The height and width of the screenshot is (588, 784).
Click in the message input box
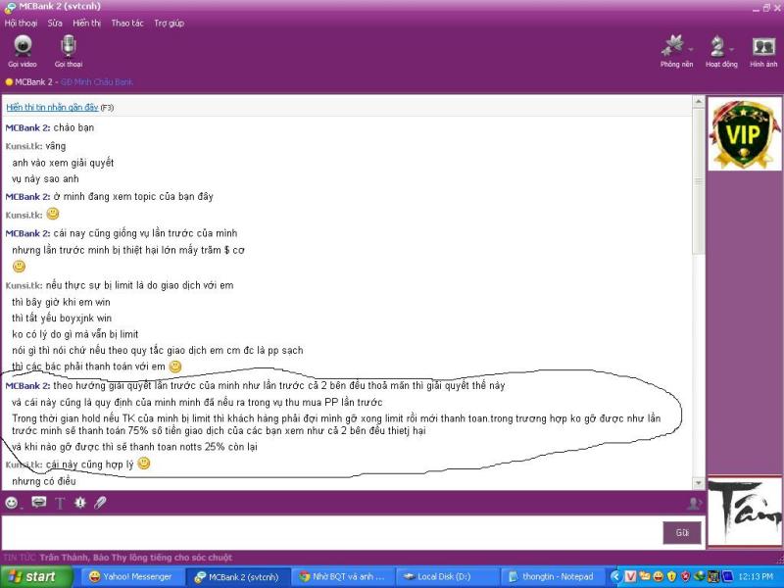pyautogui.click(x=331, y=532)
